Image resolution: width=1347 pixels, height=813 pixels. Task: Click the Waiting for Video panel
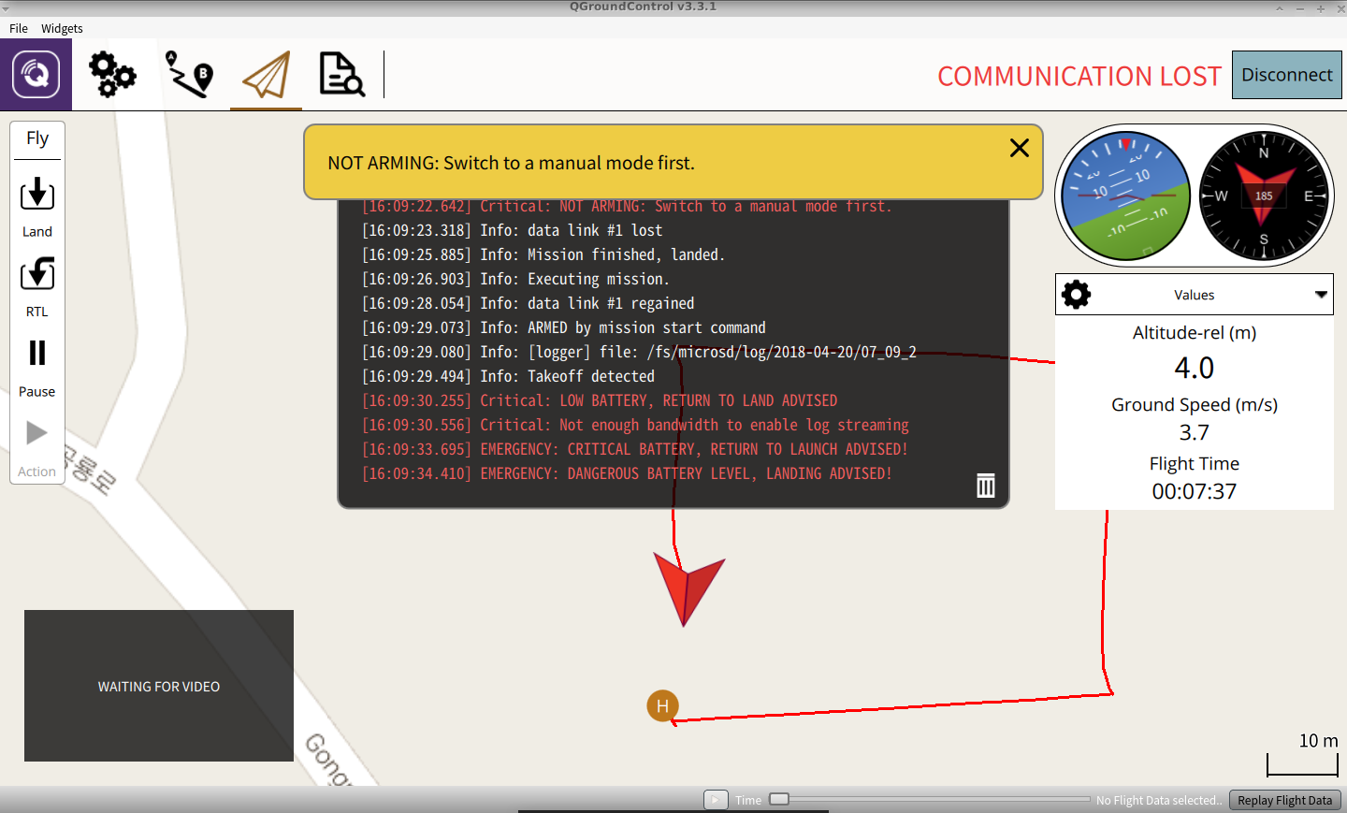tap(159, 686)
